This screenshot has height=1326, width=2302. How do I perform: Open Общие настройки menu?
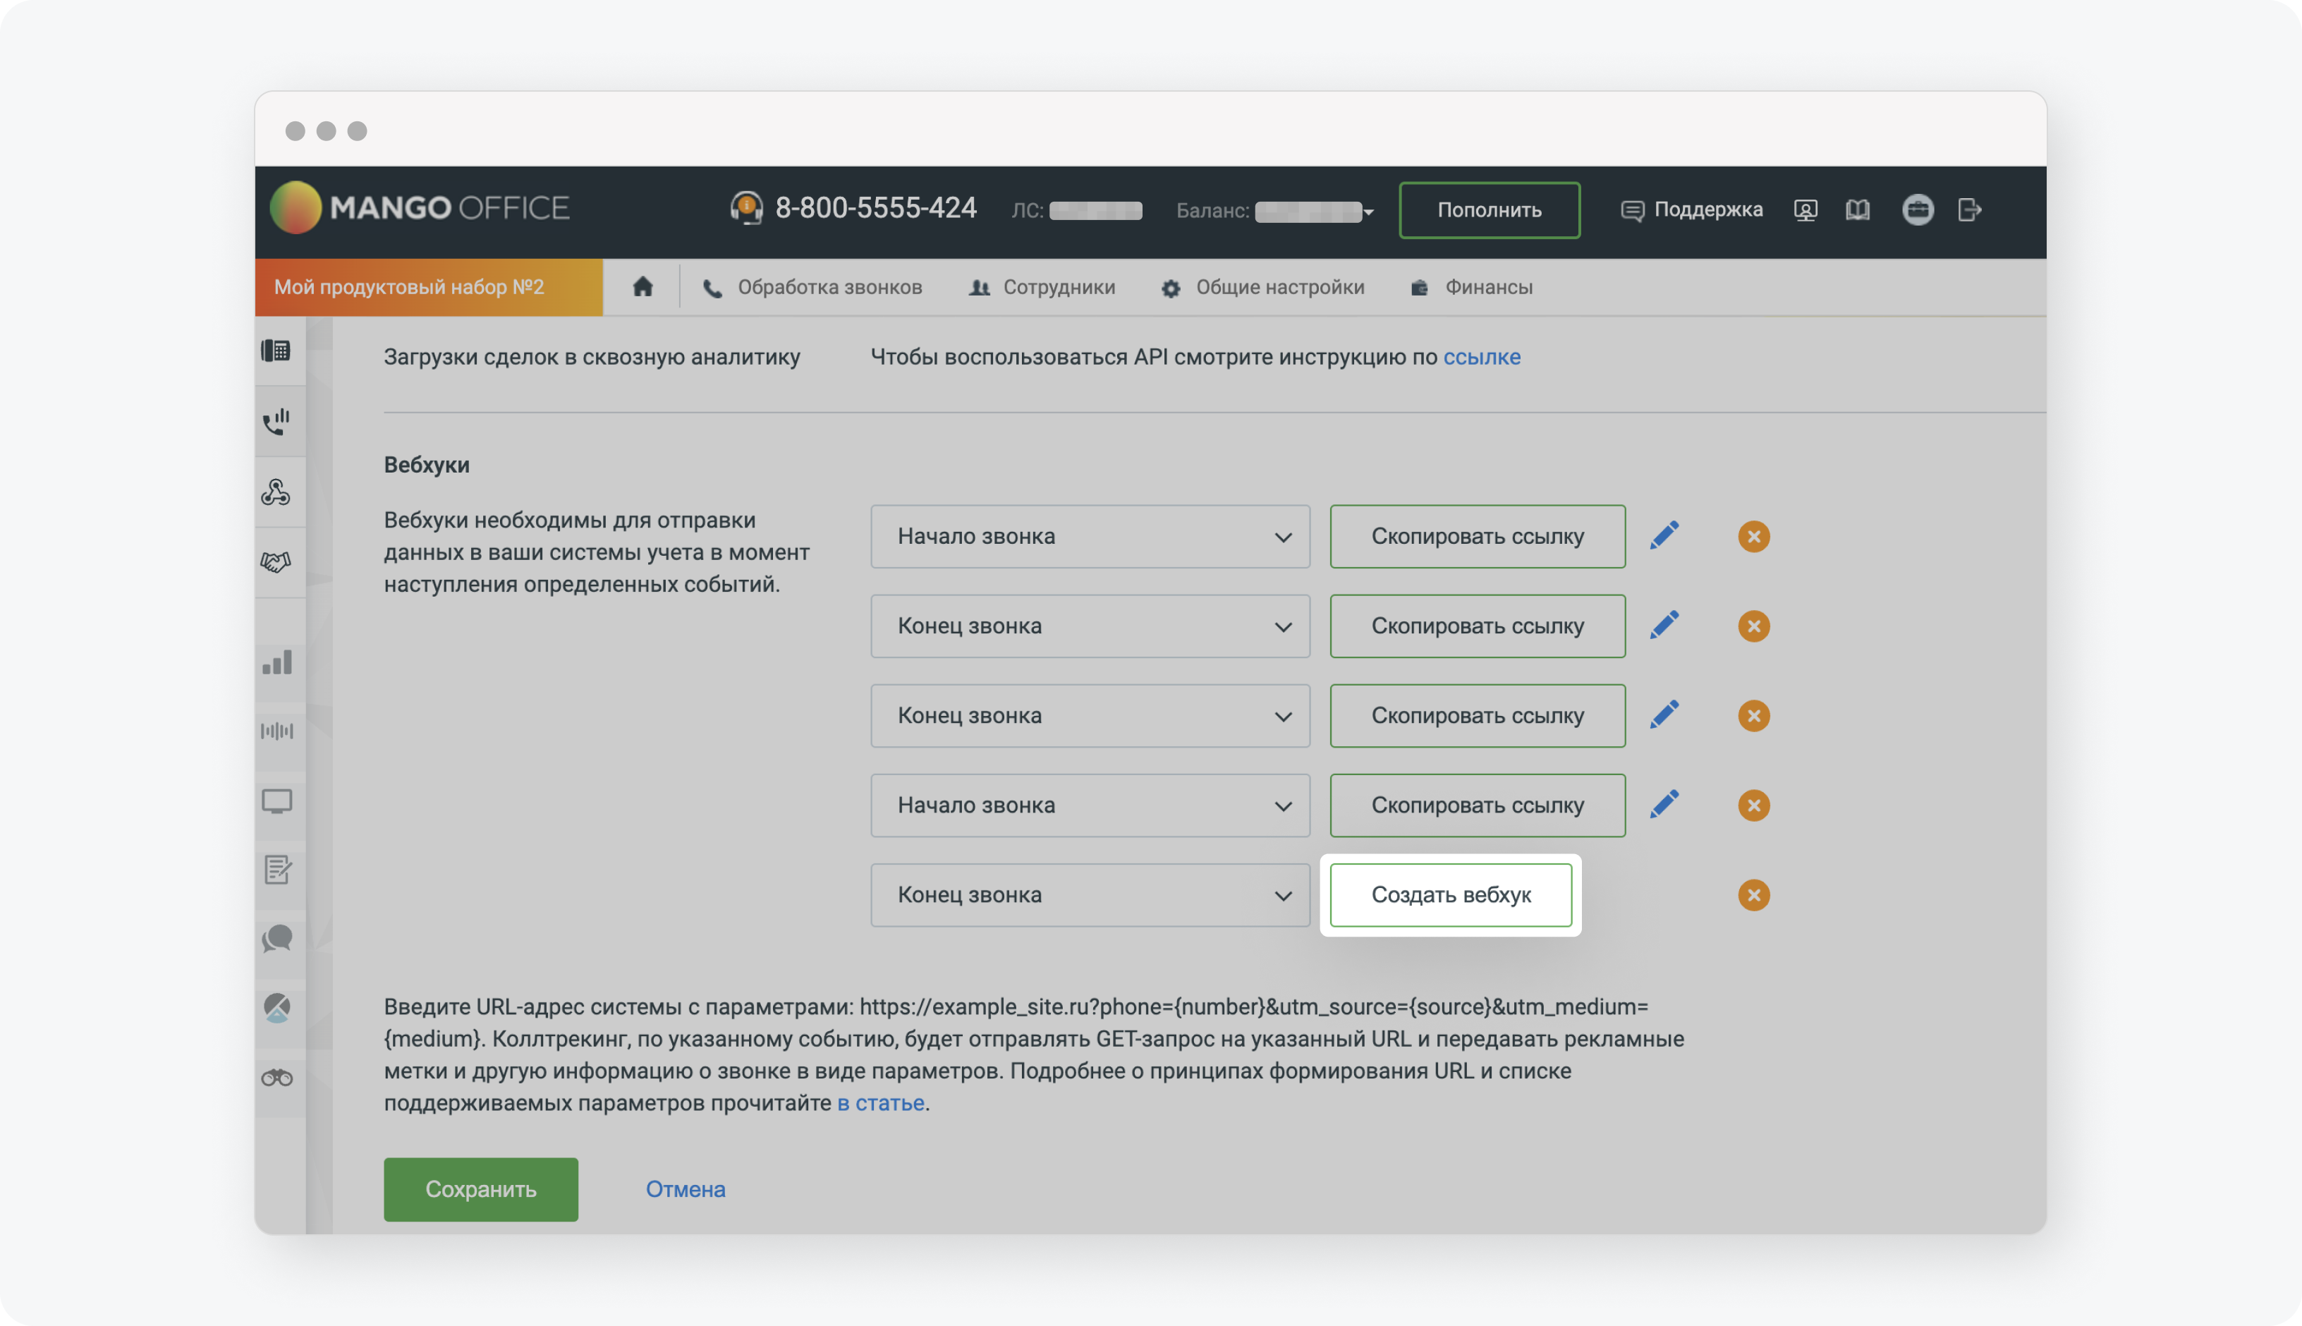(x=1262, y=287)
